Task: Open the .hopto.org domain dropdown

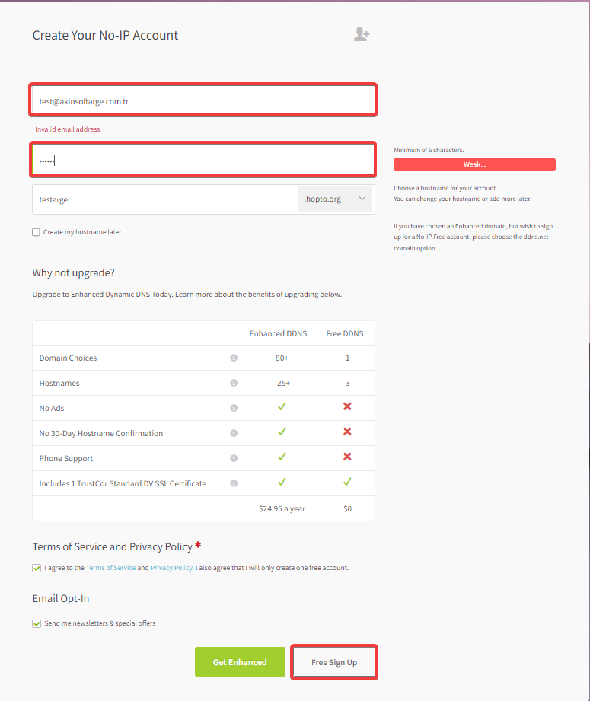Action: click(x=335, y=199)
